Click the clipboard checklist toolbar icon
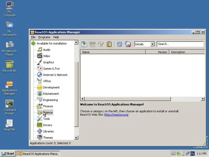Image resolution: width=209 pixels, height=157 pixels. point(109,44)
